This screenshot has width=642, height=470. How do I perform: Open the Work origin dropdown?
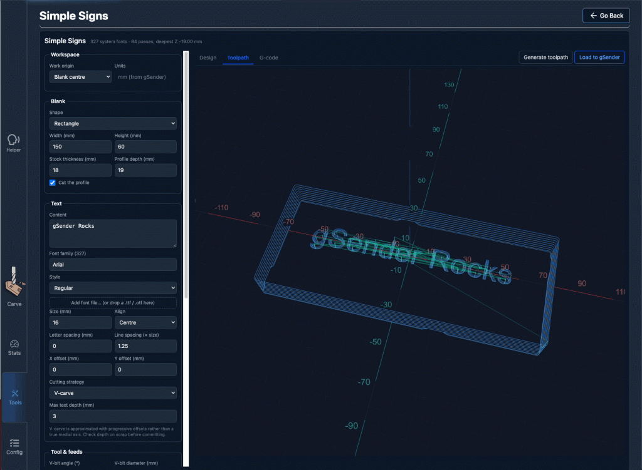point(80,77)
